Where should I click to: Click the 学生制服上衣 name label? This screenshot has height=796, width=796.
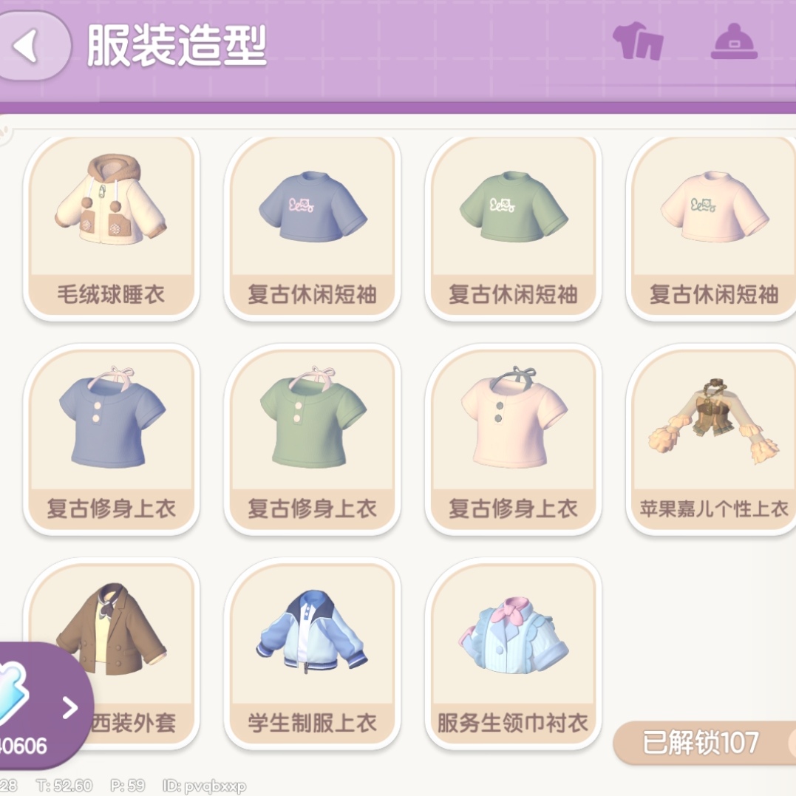(312, 723)
